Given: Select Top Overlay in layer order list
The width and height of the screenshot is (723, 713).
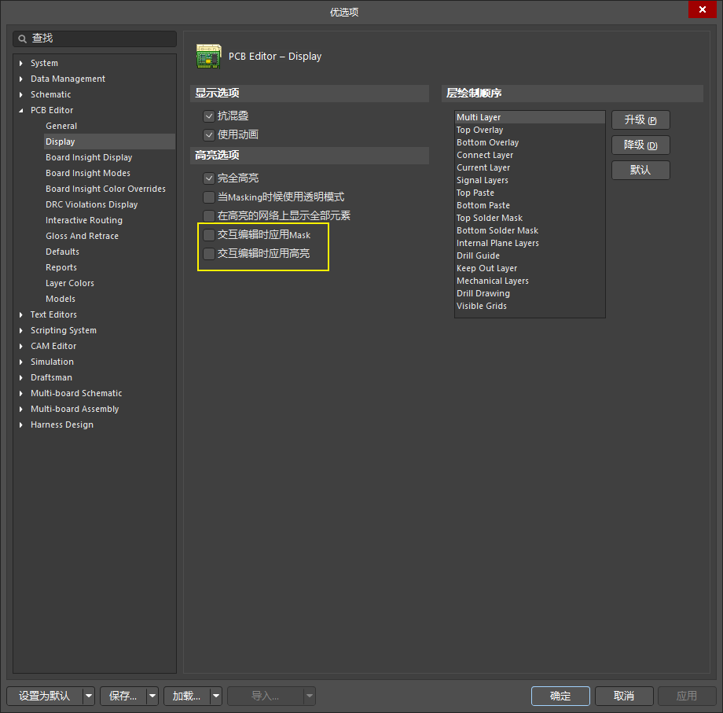Looking at the screenshot, I should 479,130.
